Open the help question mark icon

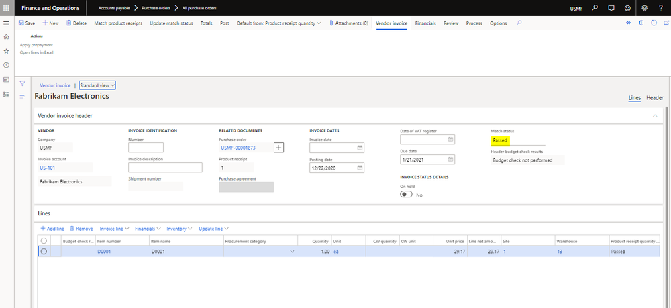661,8
